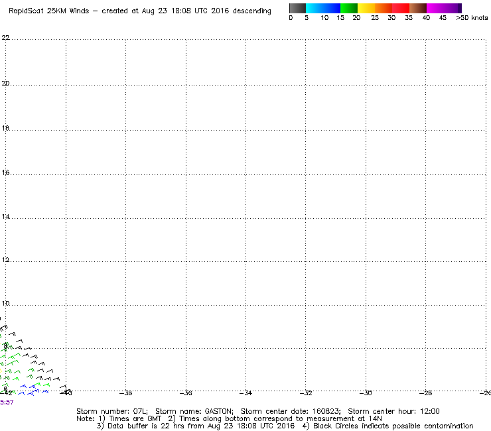Screen dimensions: 491x431
Task: Click the latitude label '10'
Action: (5, 303)
